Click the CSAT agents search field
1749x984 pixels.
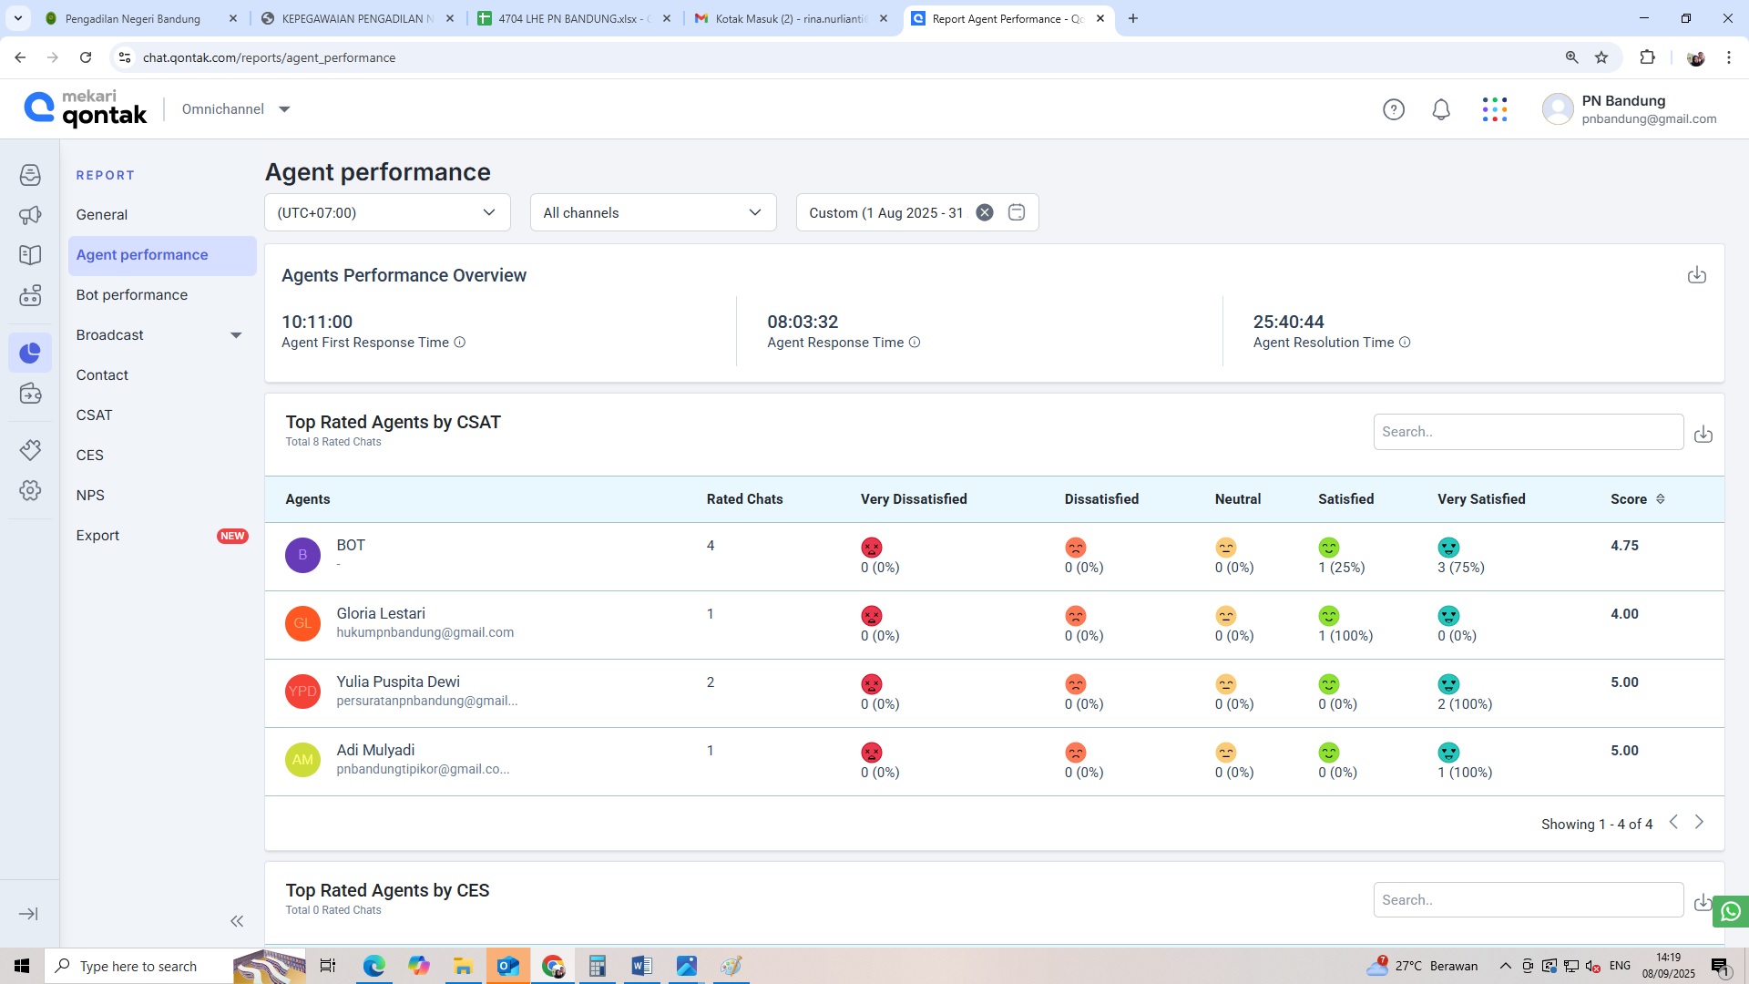[x=1528, y=432]
